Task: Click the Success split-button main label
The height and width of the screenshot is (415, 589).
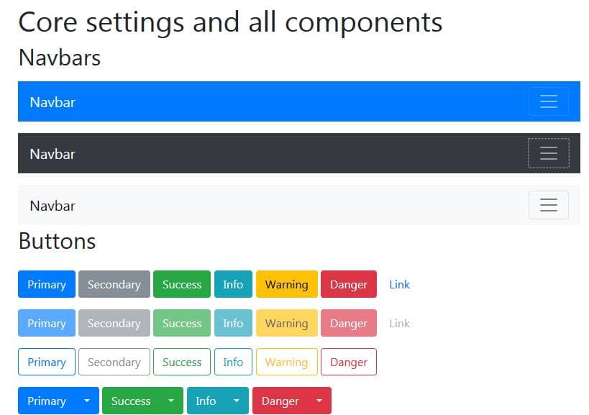Action: (131, 401)
